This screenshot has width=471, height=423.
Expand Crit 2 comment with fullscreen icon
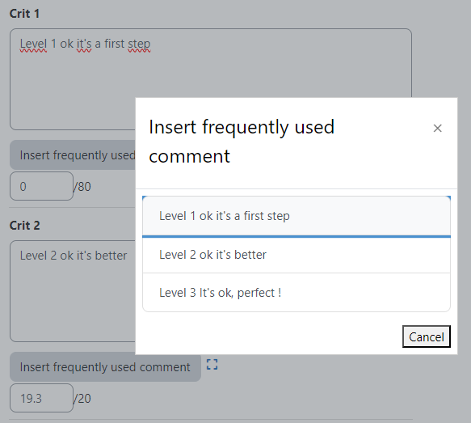pos(212,365)
